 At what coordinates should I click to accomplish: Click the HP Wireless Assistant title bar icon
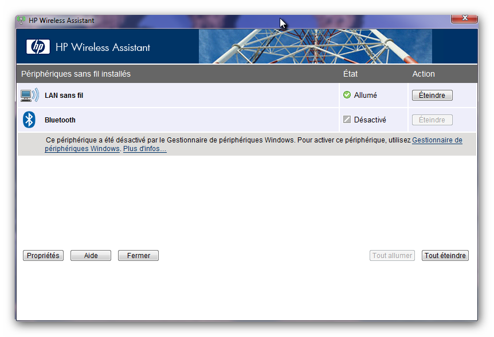pos(22,21)
